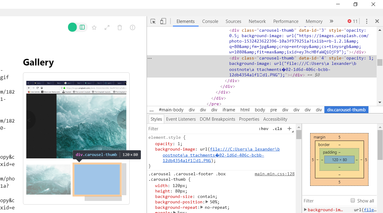
Task: Select #main-body in breadcrumb
Action: (x=171, y=110)
